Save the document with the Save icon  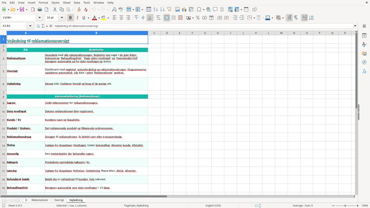click(22, 10)
